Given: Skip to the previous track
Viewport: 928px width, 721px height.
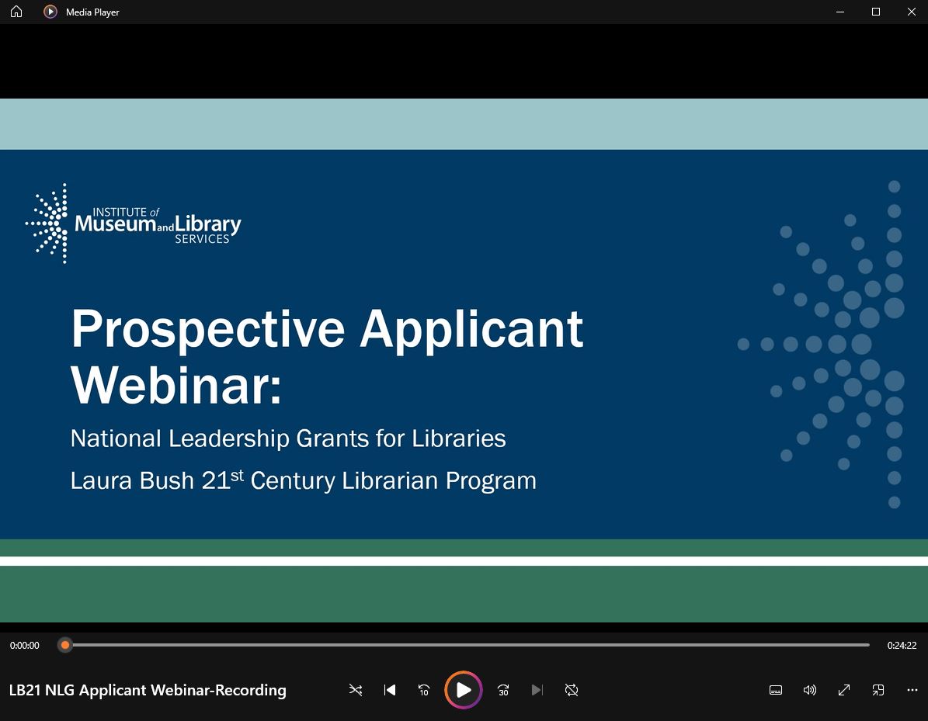Looking at the screenshot, I should pos(389,690).
